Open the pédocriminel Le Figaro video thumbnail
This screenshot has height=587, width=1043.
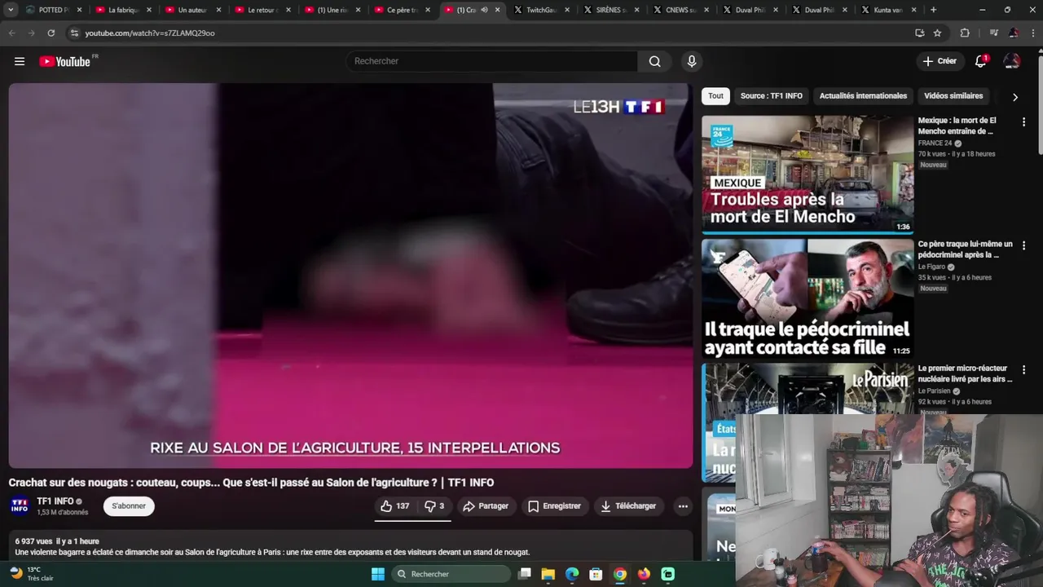(808, 298)
